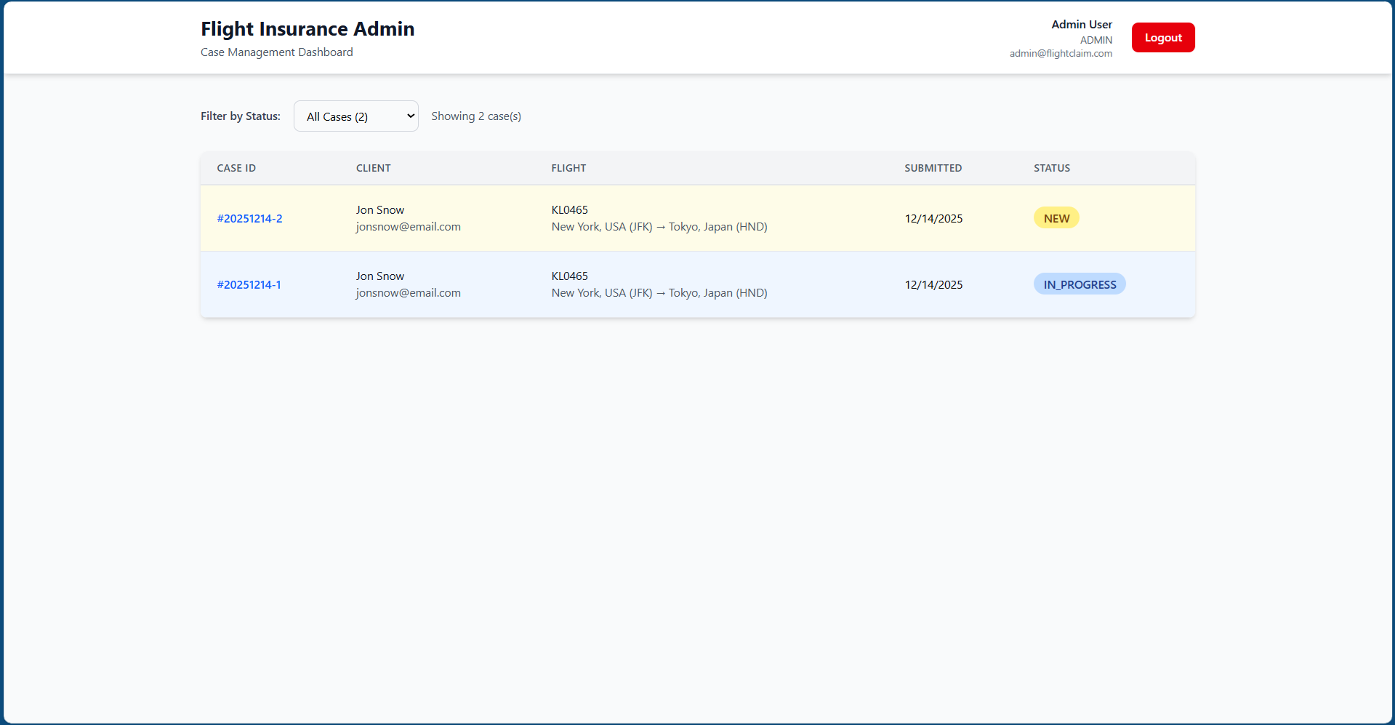
Task: Click the CASE ID column header
Action: (236, 167)
